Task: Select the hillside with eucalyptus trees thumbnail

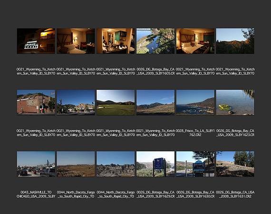Action: click(235, 164)
